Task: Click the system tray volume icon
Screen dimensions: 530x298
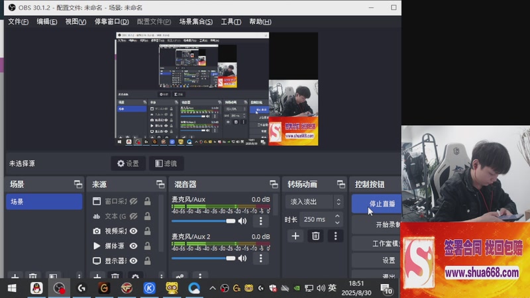Action: pyautogui.click(x=321, y=288)
